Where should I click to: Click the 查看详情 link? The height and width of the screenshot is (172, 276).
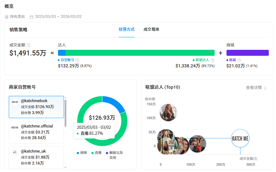254,88
